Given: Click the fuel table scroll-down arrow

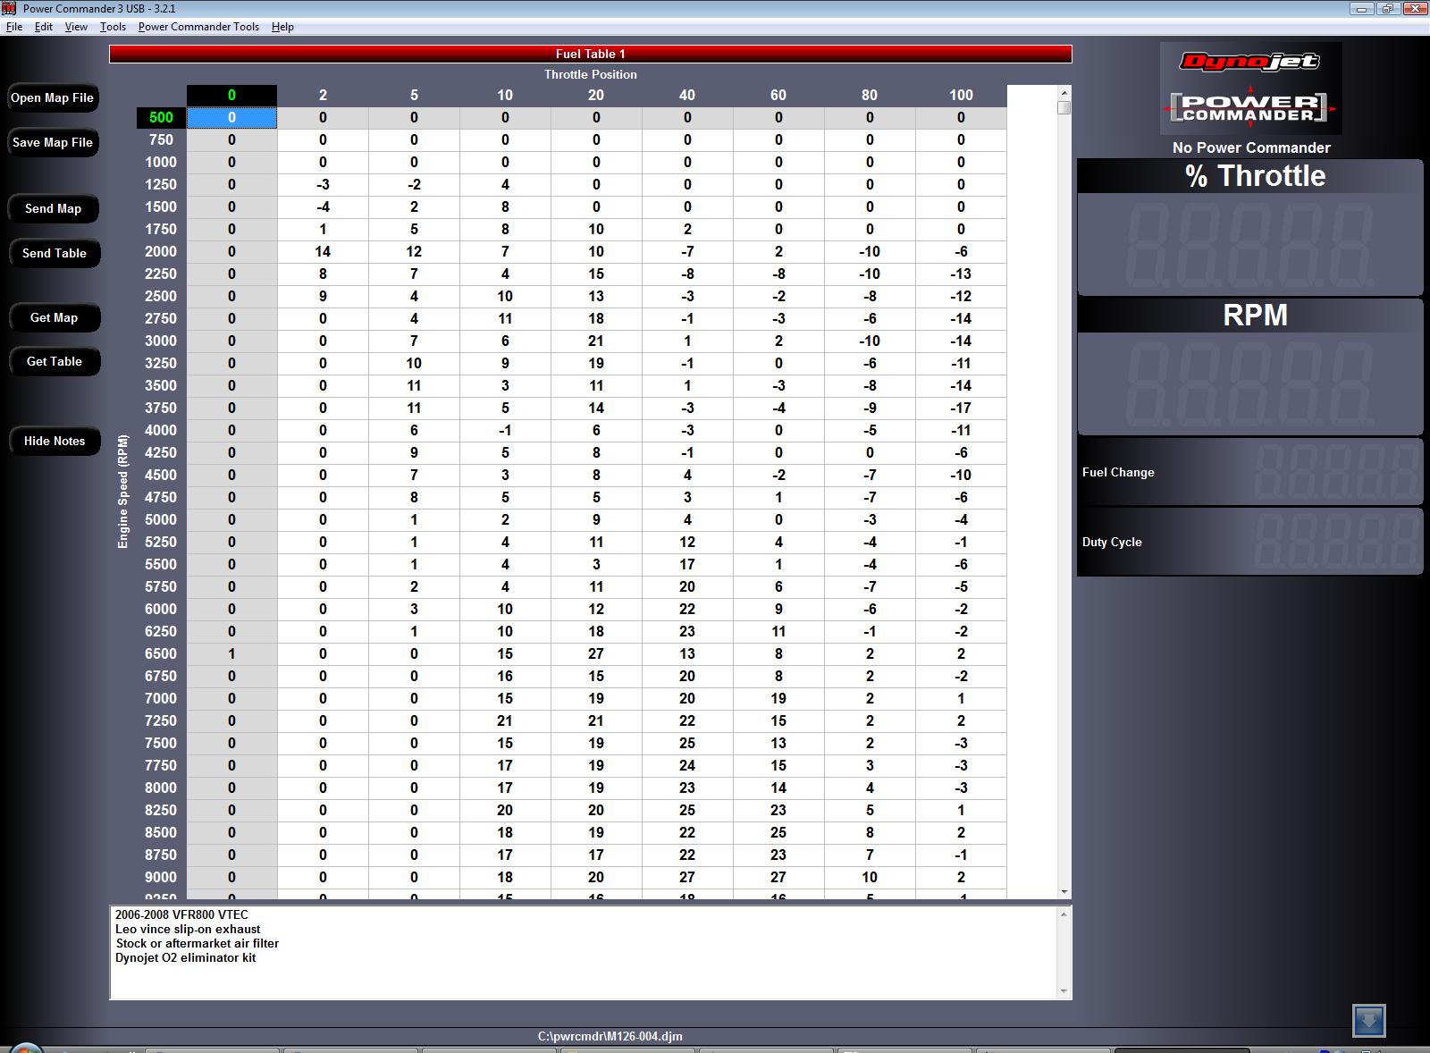Looking at the screenshot, I should coord(1064,891).
